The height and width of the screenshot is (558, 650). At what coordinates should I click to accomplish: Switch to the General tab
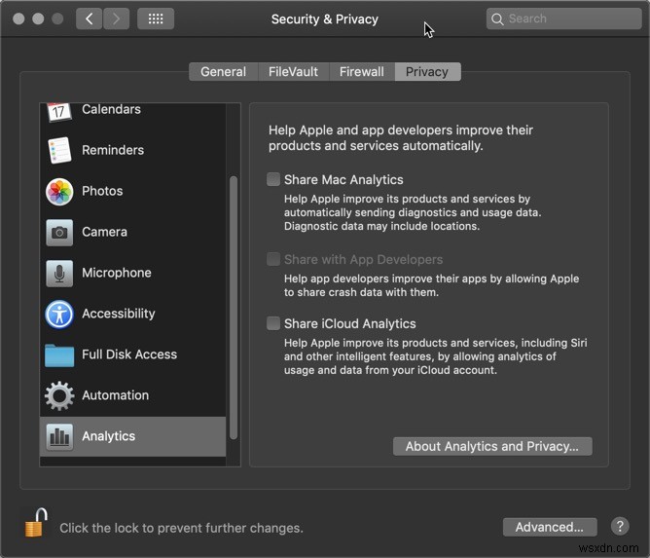point(224,72)
